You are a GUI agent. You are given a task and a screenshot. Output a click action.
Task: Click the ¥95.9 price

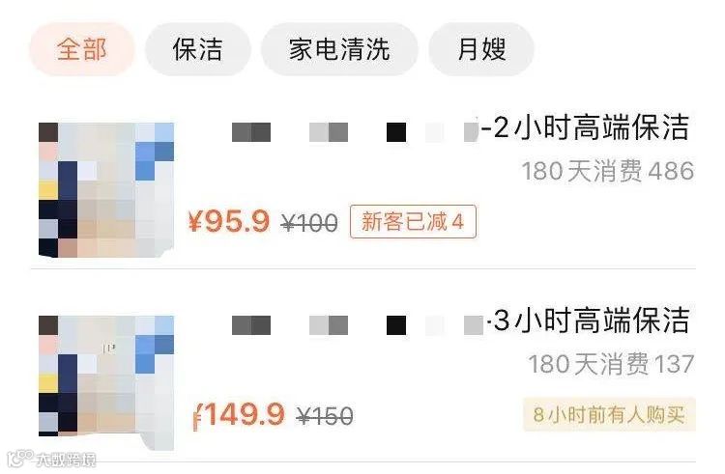coord(229,221)
